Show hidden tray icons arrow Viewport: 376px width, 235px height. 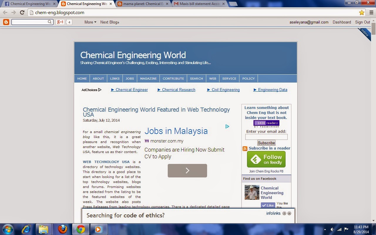325,229
